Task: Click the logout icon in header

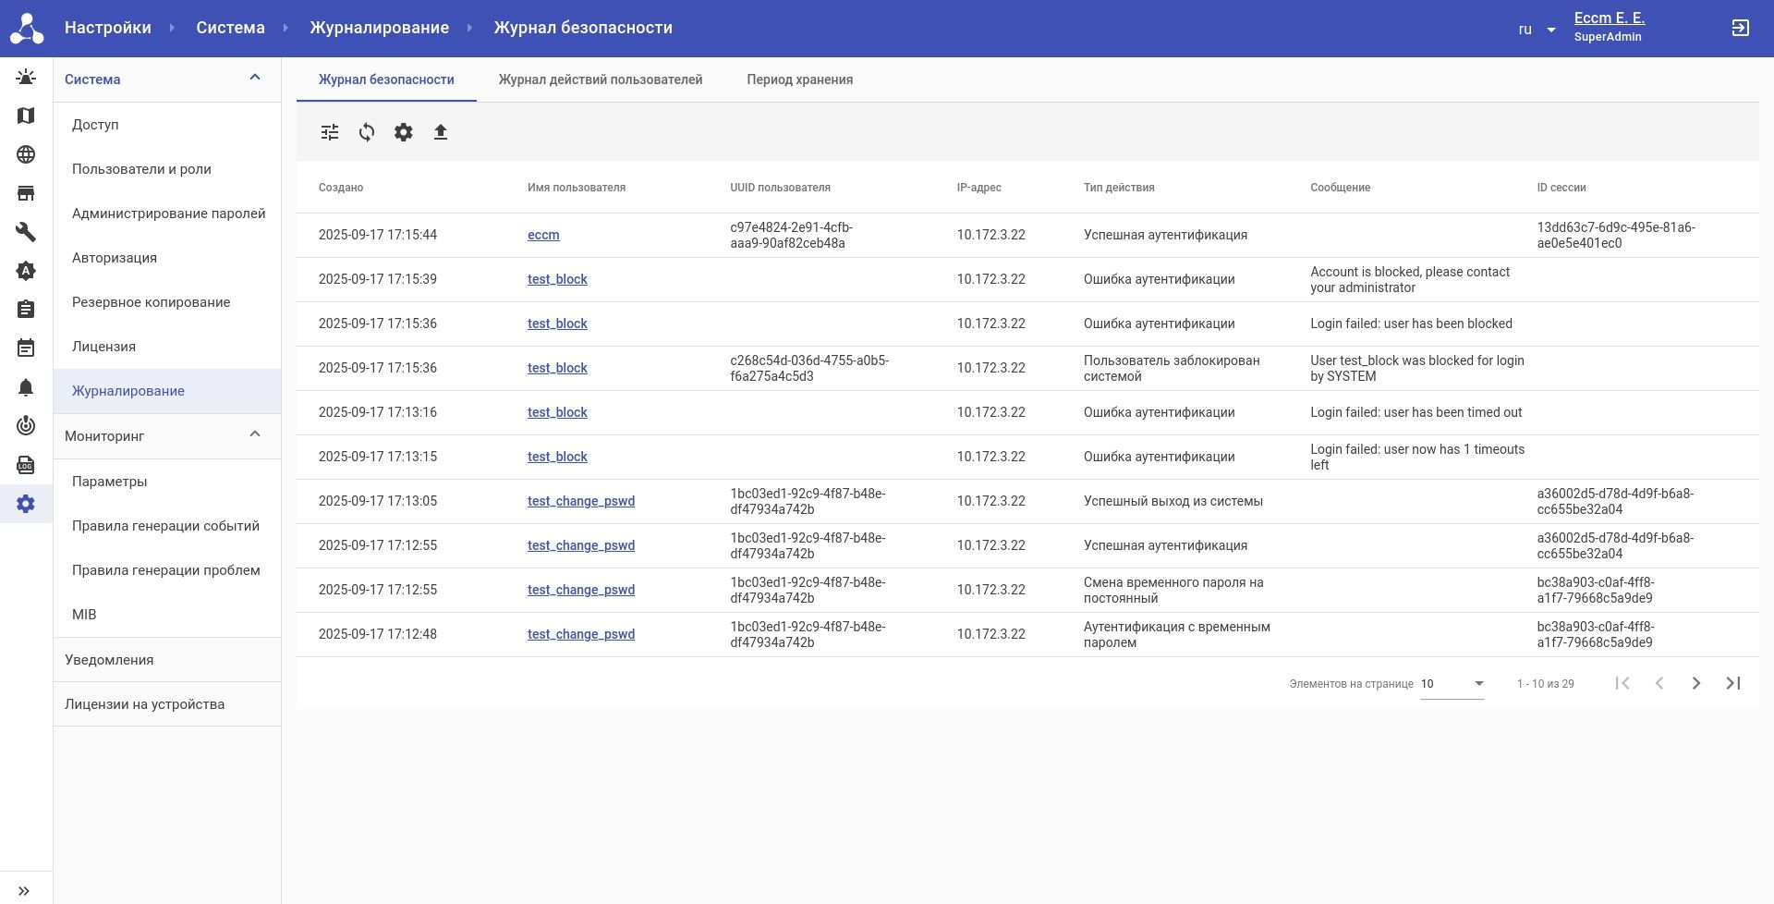Action: pos(1740,28)
